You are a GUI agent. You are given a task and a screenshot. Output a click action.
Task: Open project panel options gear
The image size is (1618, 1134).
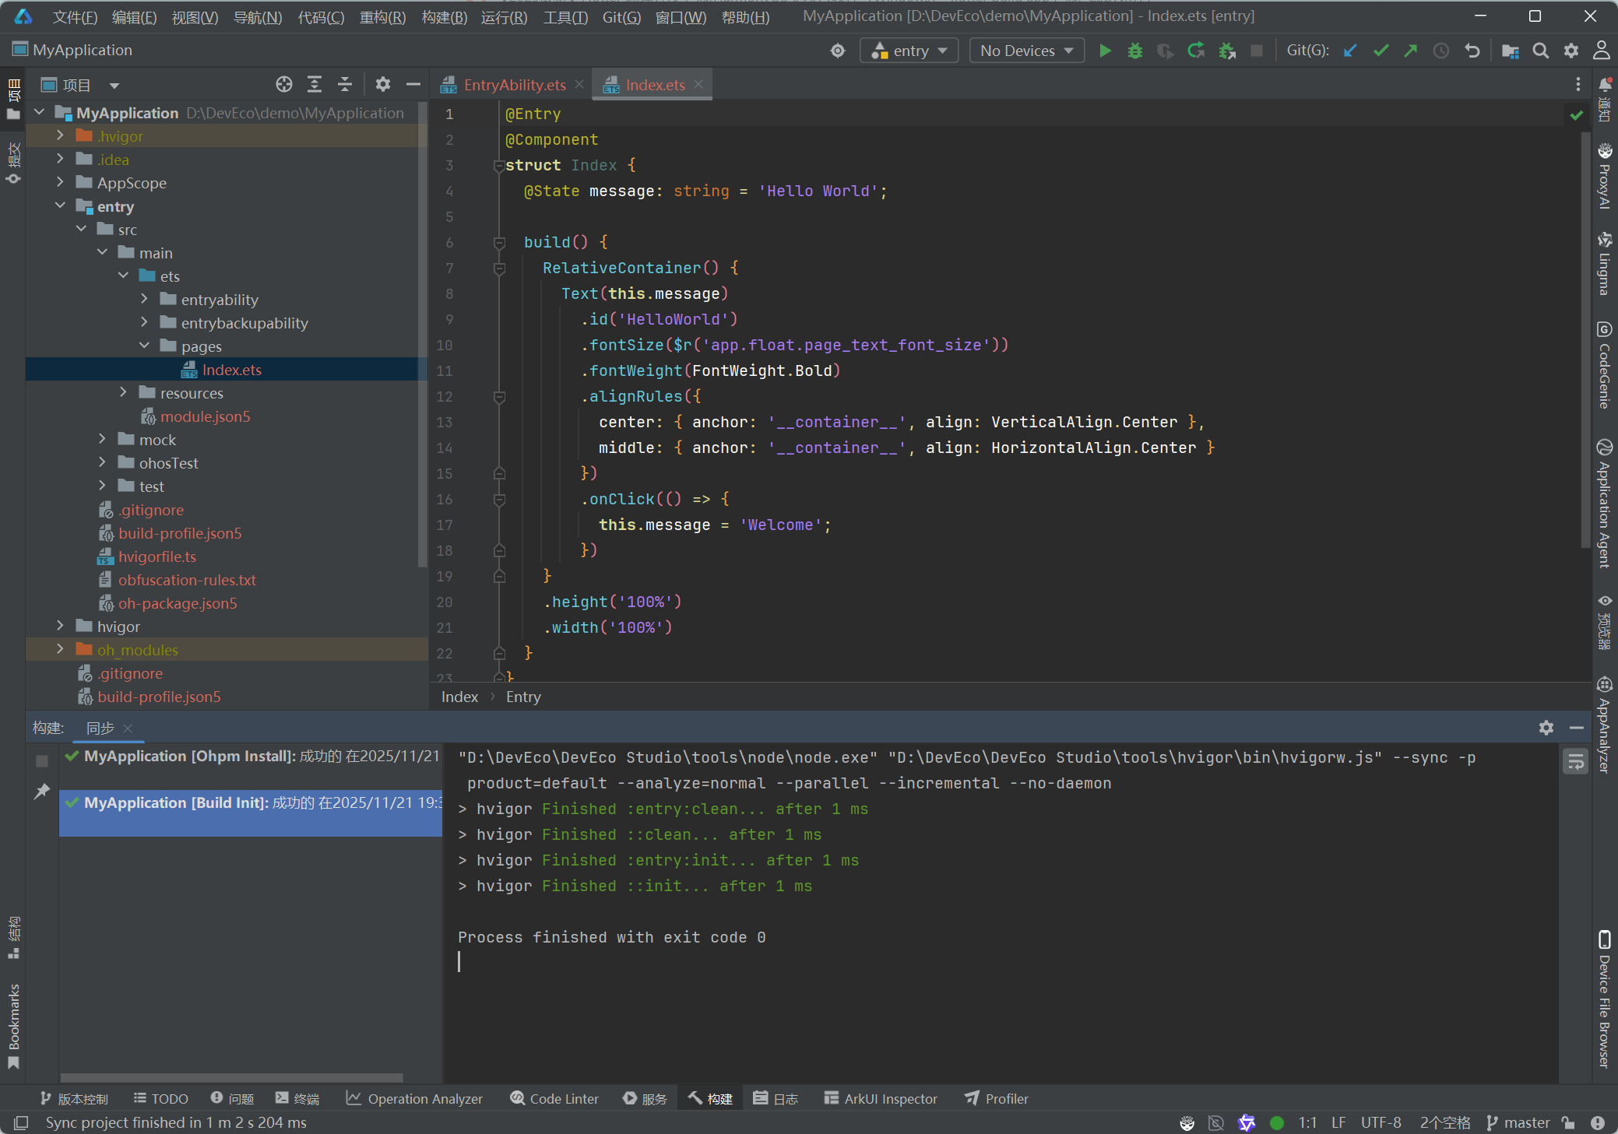pyautogui.click(x=383, y=85)
